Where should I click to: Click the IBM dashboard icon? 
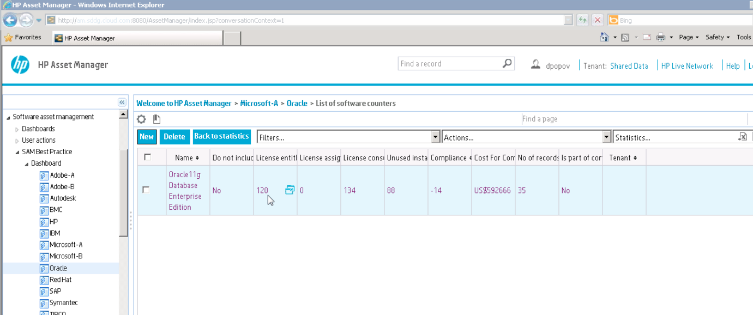(44, 233)
